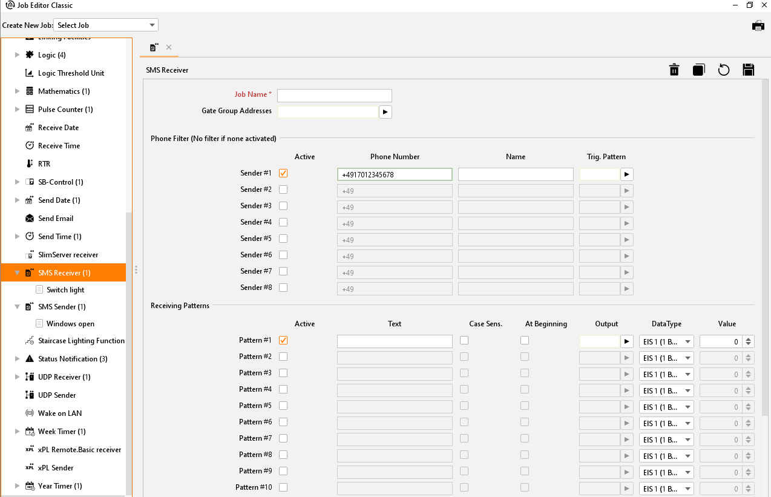Select the Switch light job entry
Viewport: 771px width, 497px height.
(x=65, y=290)
